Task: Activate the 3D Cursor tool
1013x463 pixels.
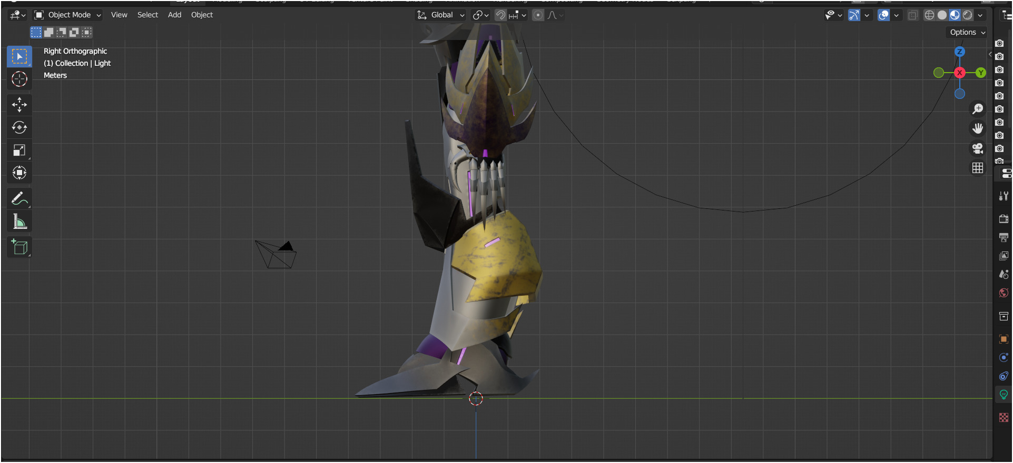Action: 19,79
